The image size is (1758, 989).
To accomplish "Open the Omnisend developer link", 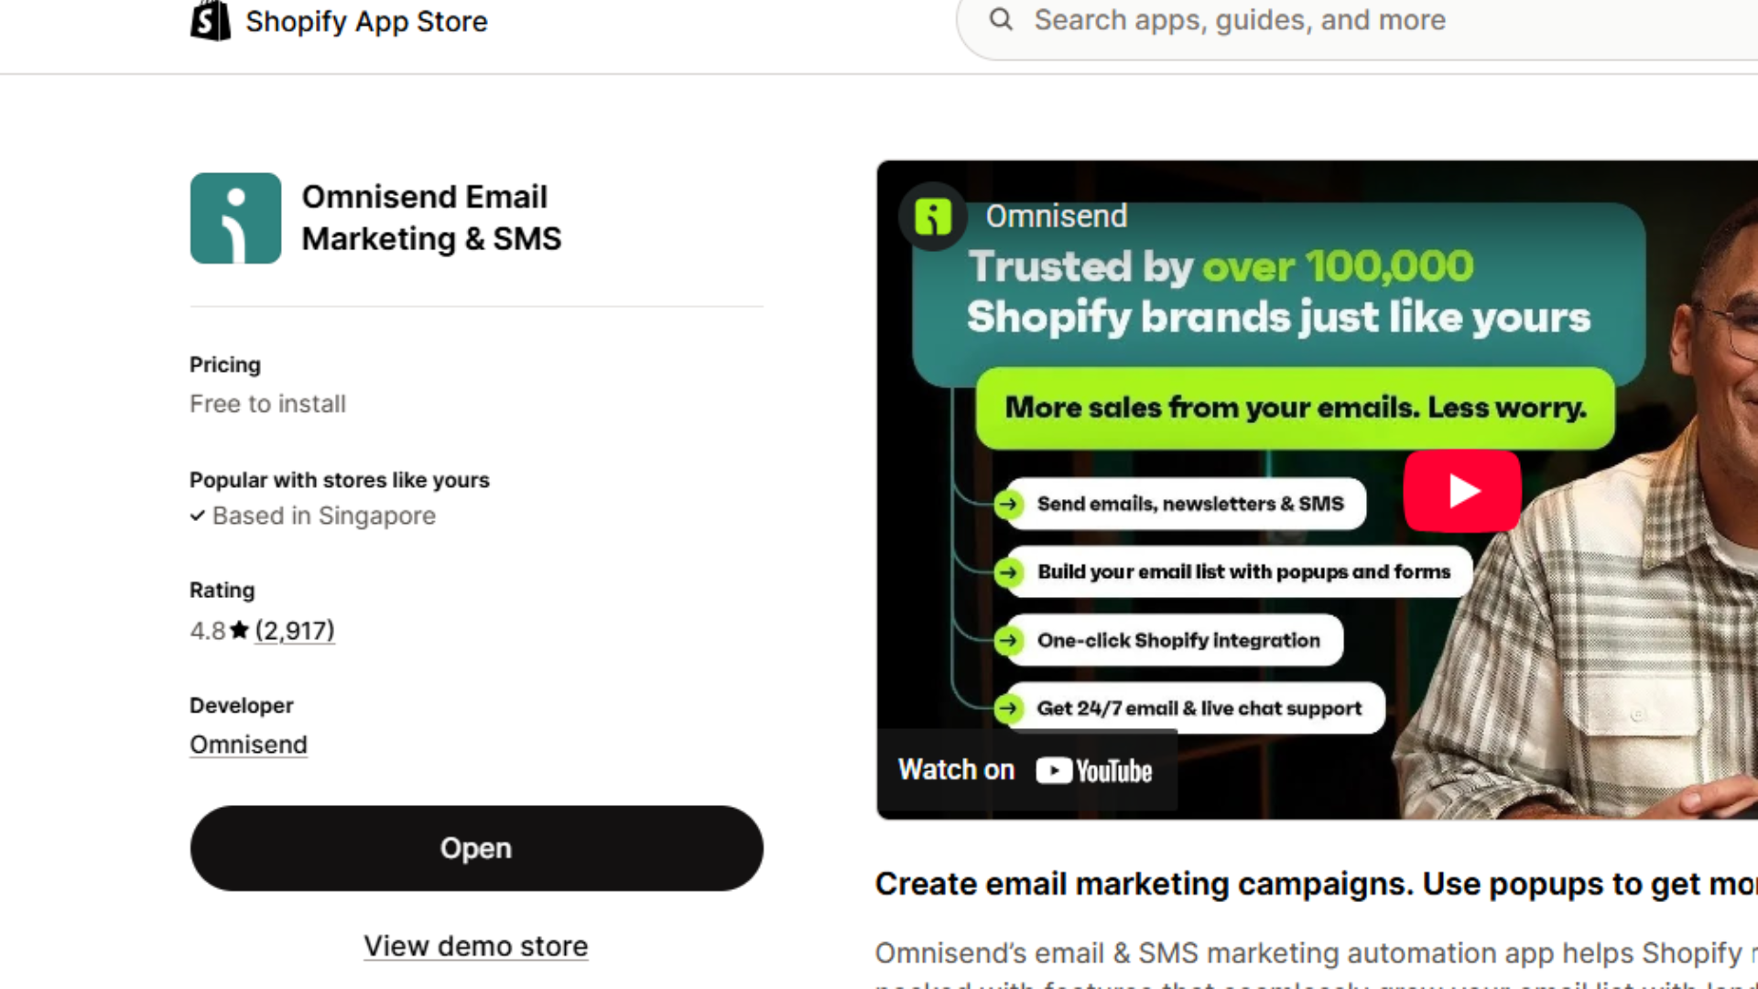I will 248,744.
